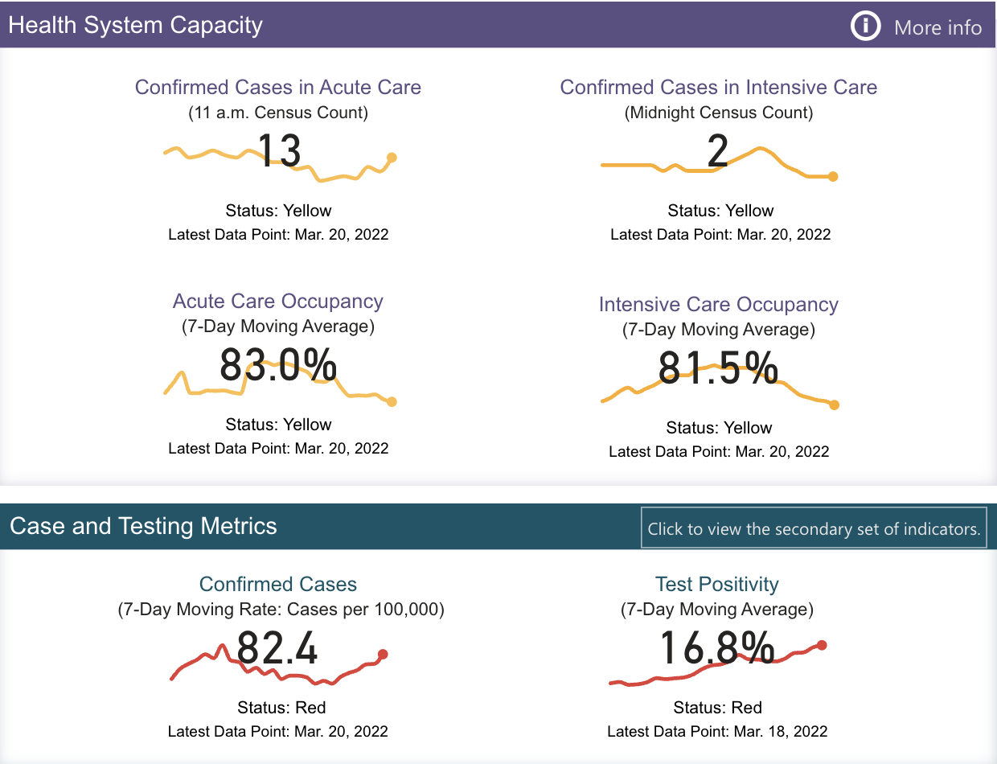This screenshot has width=997, height=764.
Task: Click the 81.5% intensive care occupancy value
Action: (718, 369)
